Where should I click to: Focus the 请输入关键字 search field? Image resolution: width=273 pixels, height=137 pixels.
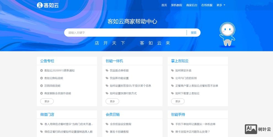pyautogui.click(x=125, y=33)
